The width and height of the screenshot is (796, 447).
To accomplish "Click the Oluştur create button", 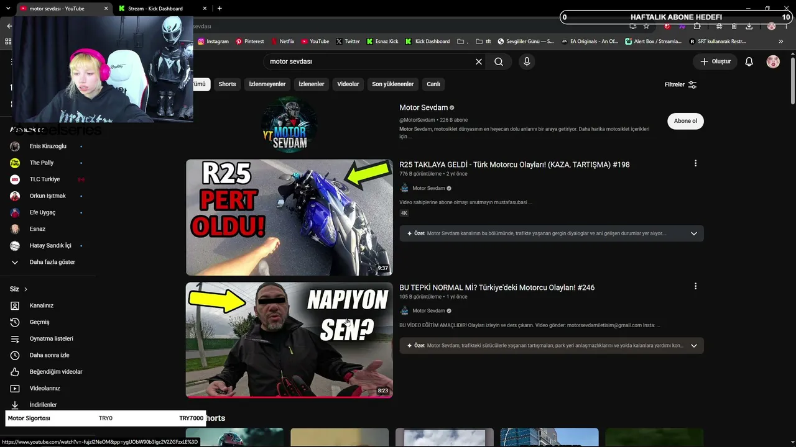I will pos(715,61).
